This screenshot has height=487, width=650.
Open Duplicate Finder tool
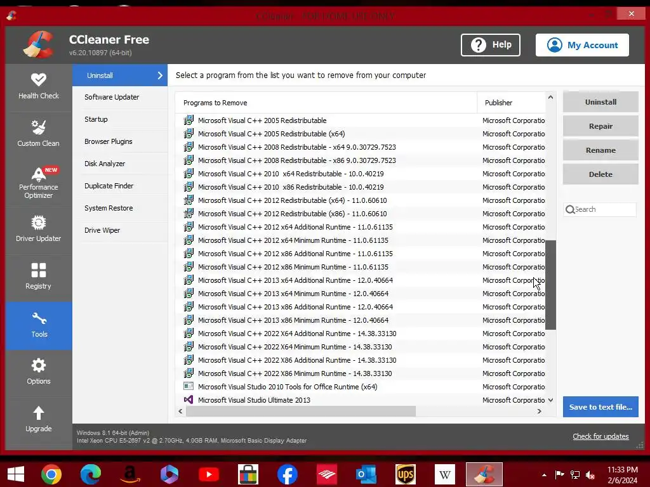pyautogui.click(x=120, y=186)
